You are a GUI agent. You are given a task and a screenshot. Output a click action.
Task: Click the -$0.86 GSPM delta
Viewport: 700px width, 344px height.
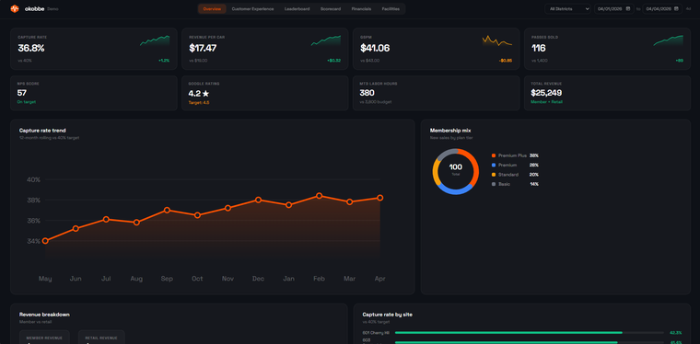pyautogui.click(x=506, y=60)
